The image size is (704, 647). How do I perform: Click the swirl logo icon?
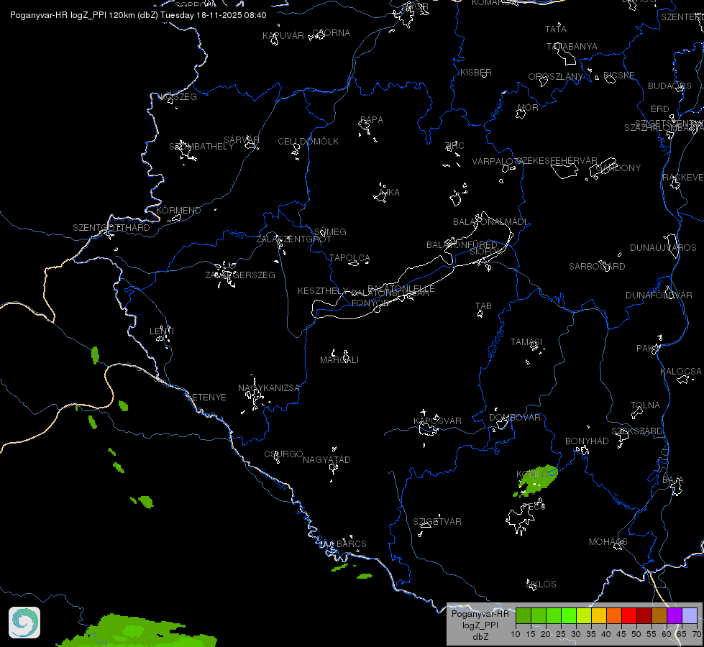[x=24, y=623]
